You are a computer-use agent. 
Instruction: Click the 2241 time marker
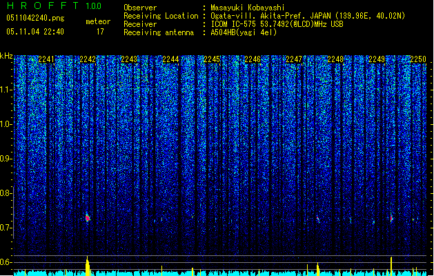click(46, 59)
